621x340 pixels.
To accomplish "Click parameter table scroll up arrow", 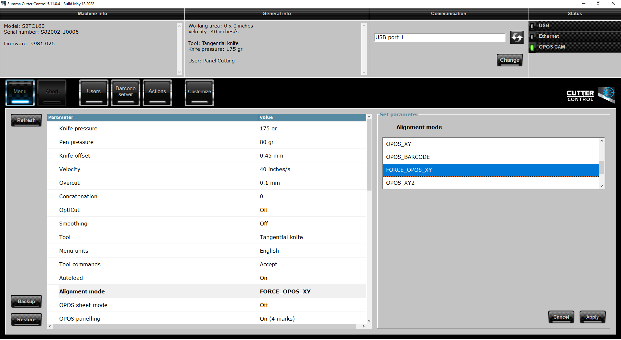I will [x=369, y=117].
